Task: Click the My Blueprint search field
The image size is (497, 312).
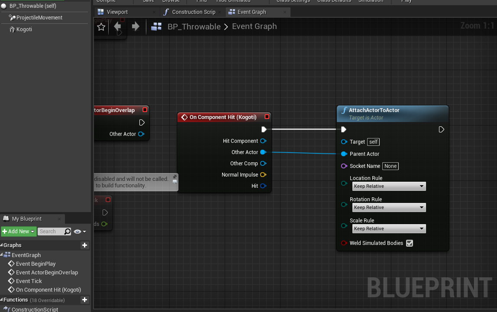Action: pos(50,232)
